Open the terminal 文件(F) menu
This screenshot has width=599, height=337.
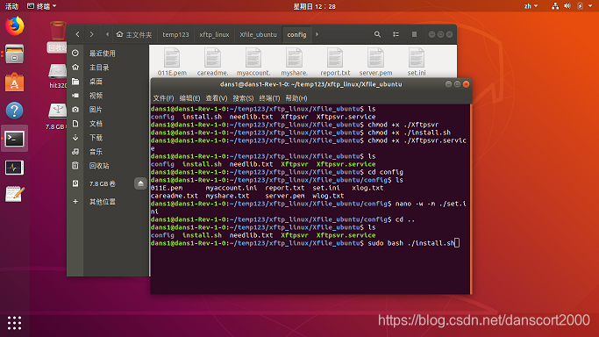pyautogui.click(x=163, y=98)
